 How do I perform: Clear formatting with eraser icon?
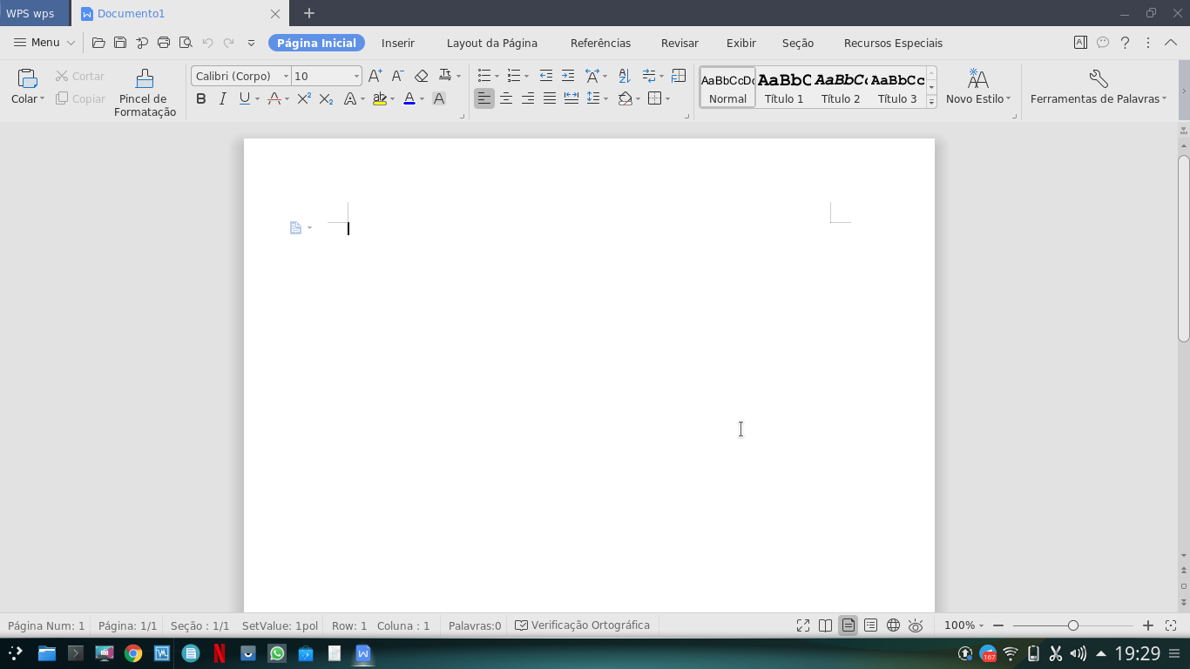(422, 76)
